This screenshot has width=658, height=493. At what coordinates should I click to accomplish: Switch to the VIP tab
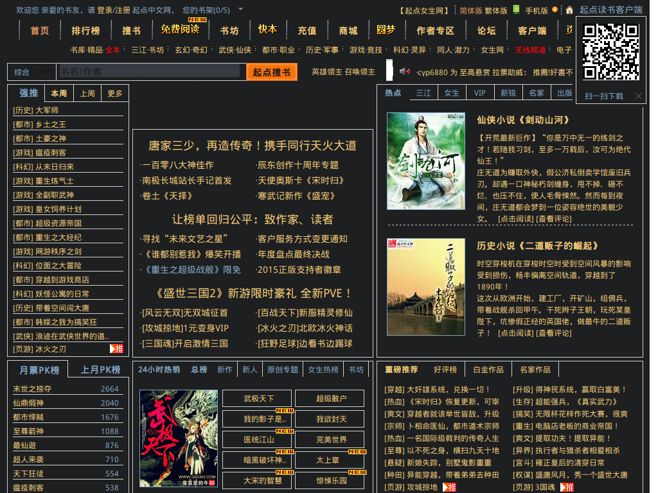pos(479,92)
